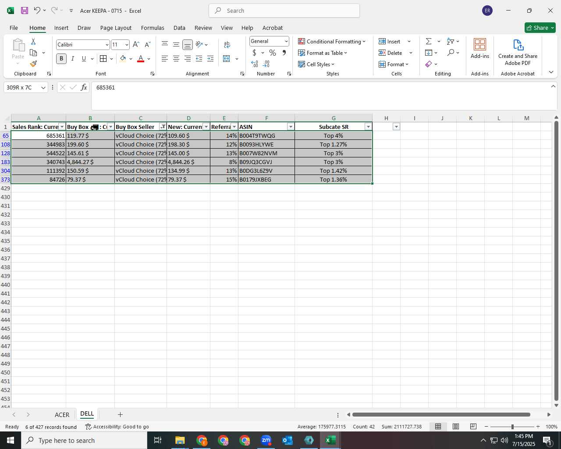Image resolution: width=561 pixels, height=449 pixels.
Task: Decrease Decimal places
Action: click(x=266, y=64)
